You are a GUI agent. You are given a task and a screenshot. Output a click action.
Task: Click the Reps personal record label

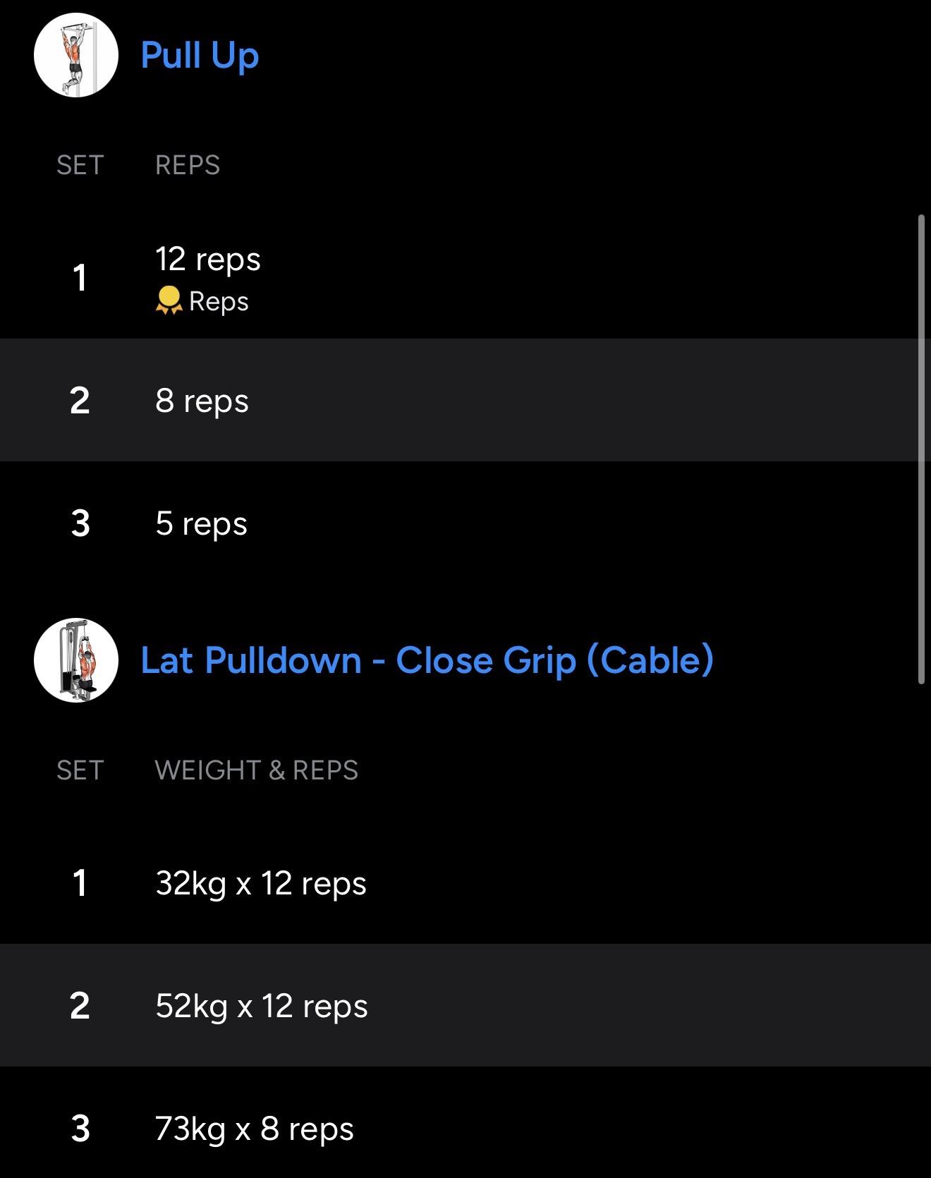pos(219,302)
